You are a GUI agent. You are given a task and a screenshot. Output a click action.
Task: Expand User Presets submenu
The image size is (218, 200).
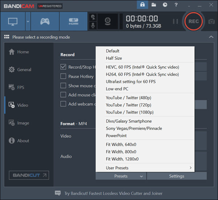[145, 168]
